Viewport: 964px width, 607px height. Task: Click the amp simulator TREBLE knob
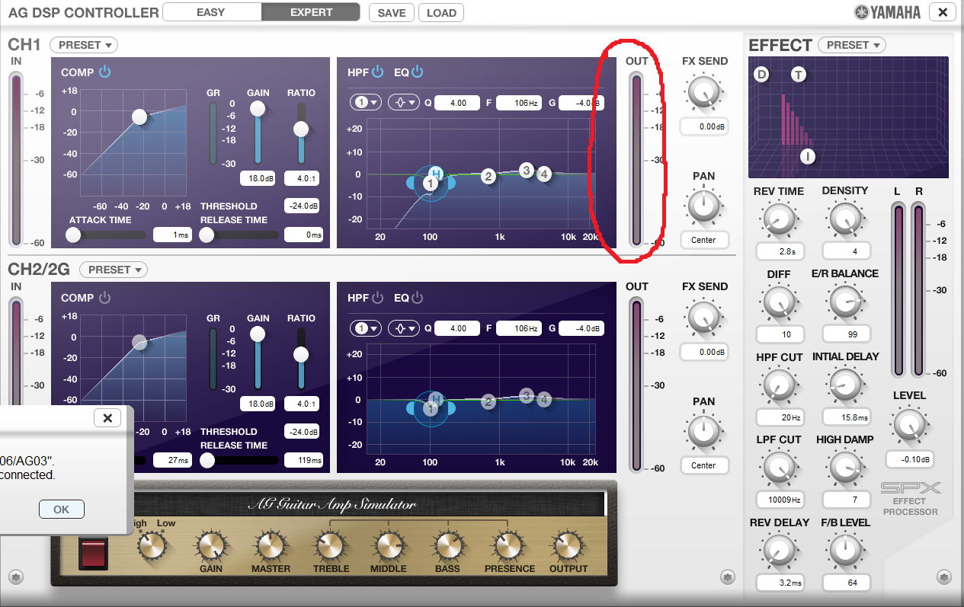click(x=329, y=546)
